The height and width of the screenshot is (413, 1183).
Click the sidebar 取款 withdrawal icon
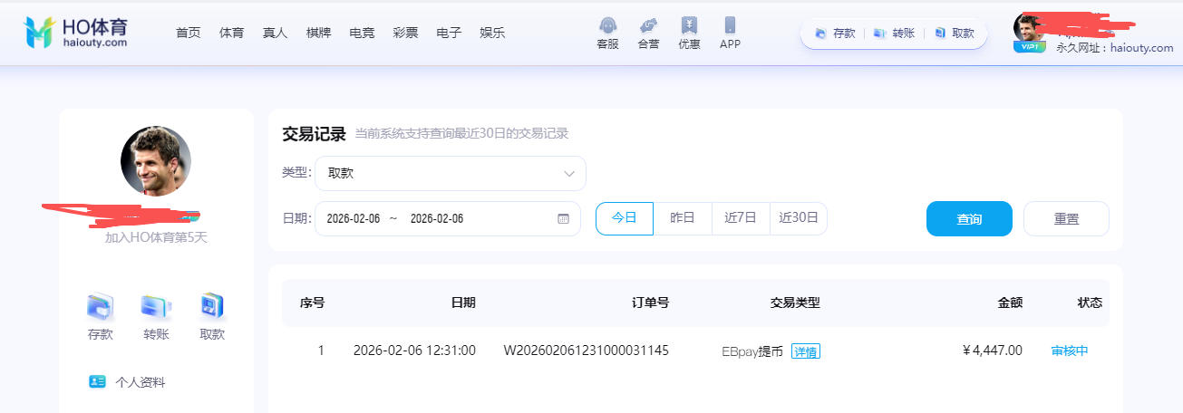[x=212, y=307]
